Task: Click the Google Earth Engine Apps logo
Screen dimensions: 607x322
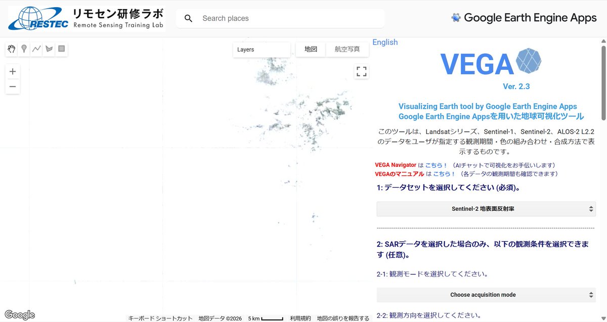Action: pyautogui.click(x=524, y=18)
